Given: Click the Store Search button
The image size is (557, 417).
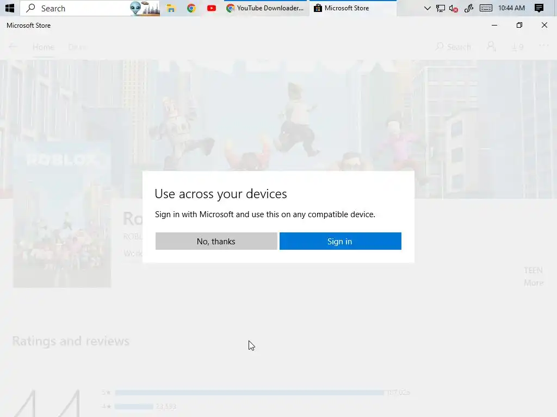Looking at the screenshot, I should tap(453, 47).
